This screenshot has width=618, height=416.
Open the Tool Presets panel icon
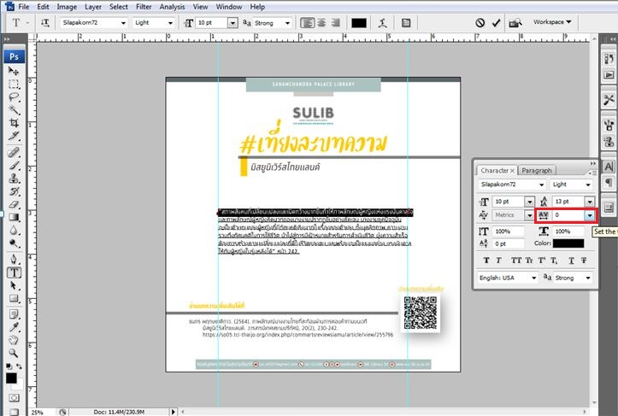click(609, 100)
